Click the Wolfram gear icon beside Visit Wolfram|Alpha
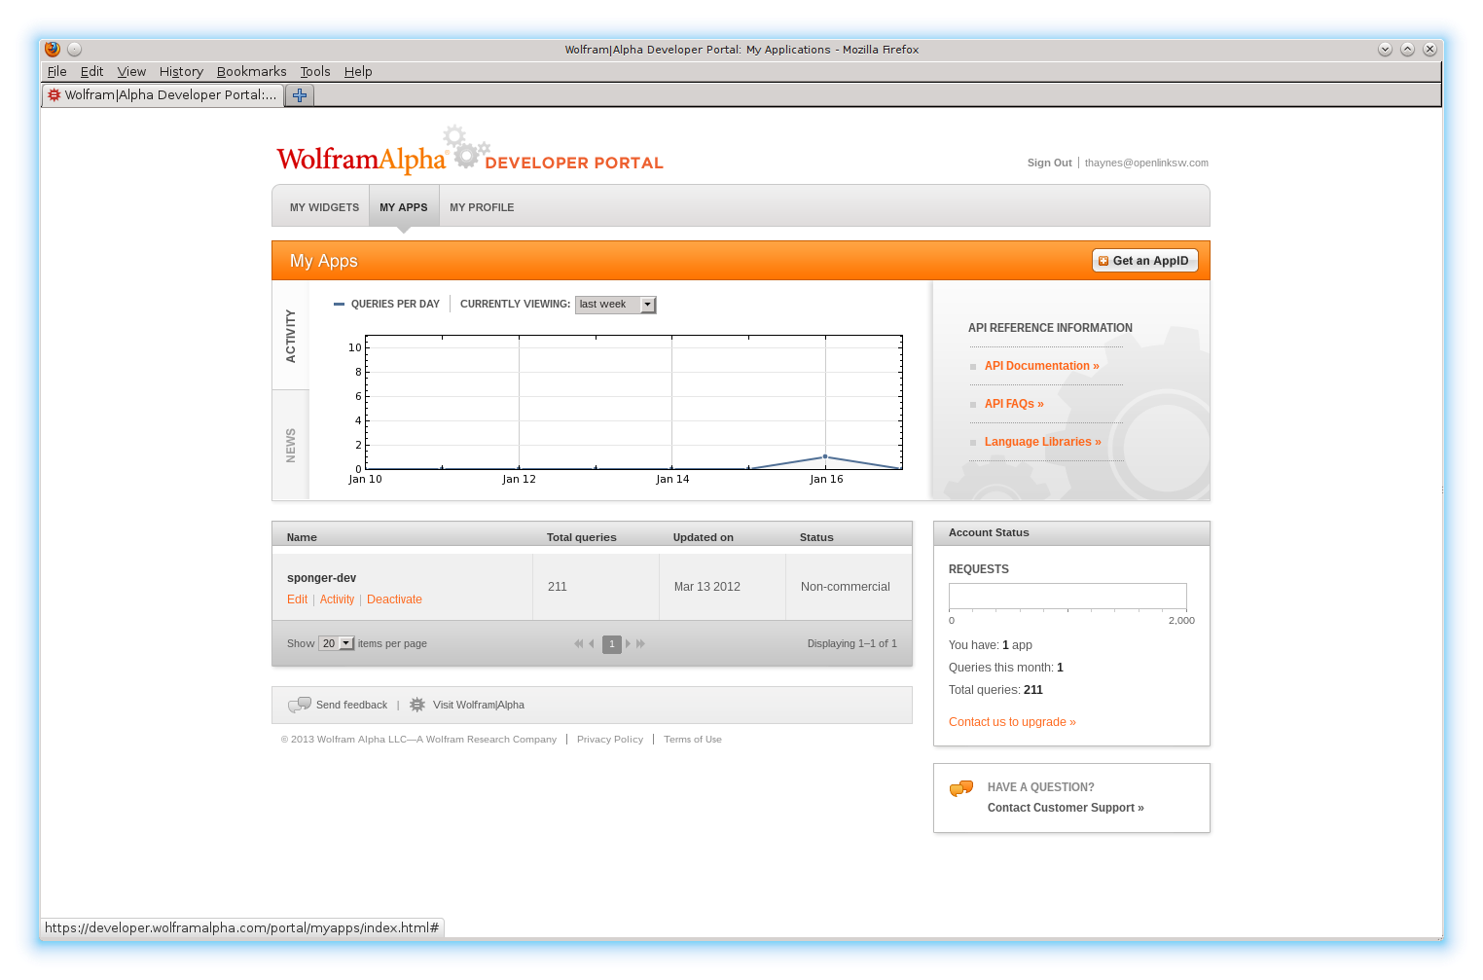This screenshot has height=980, width=1483. click(x=417, y=705)
